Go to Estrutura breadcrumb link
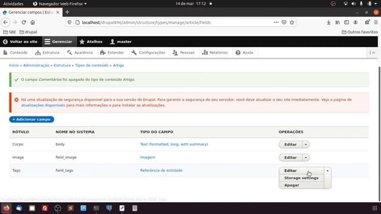 click(62, 65)
